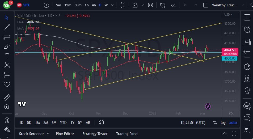Screen dimensions: 253x139
Task: Open the Alert creation icon
Action: click(163, 5)
